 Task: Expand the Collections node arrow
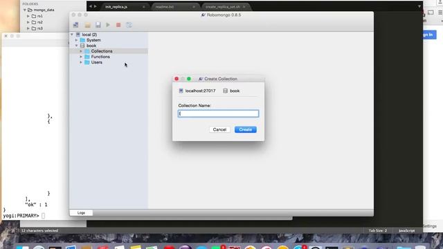pyautogui.click(x=81, y=51)
